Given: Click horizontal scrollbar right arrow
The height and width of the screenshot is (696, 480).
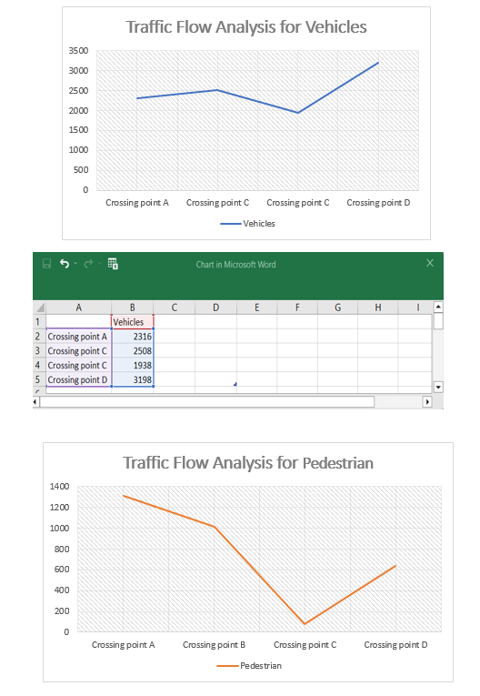Looking at the screenshot, I should point(427,402).
